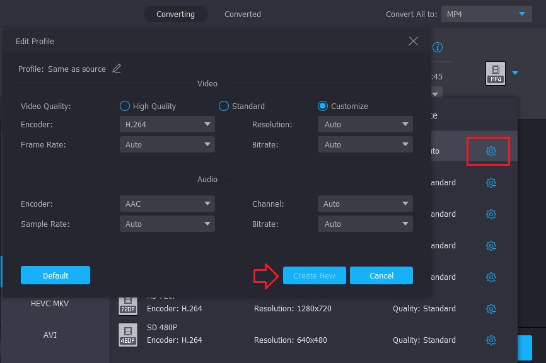Screen dimensions: 546x363
Task: Select the High Quality radio button
Action: pos(125,106)
